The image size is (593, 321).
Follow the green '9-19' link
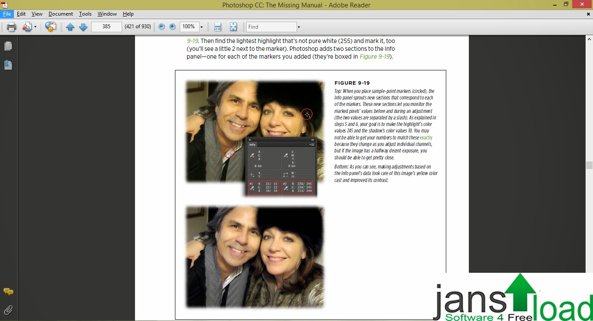click(x=193, y=41)
